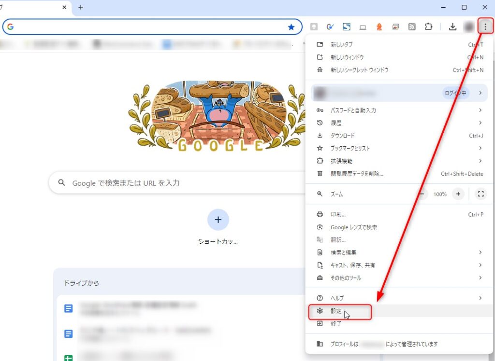Open the Chrome three-dot menu button
The height and width of the screenshot is (361, 495).
point(485,27)
